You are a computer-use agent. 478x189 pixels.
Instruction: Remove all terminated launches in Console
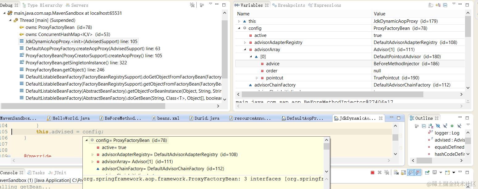coord(387,173)
